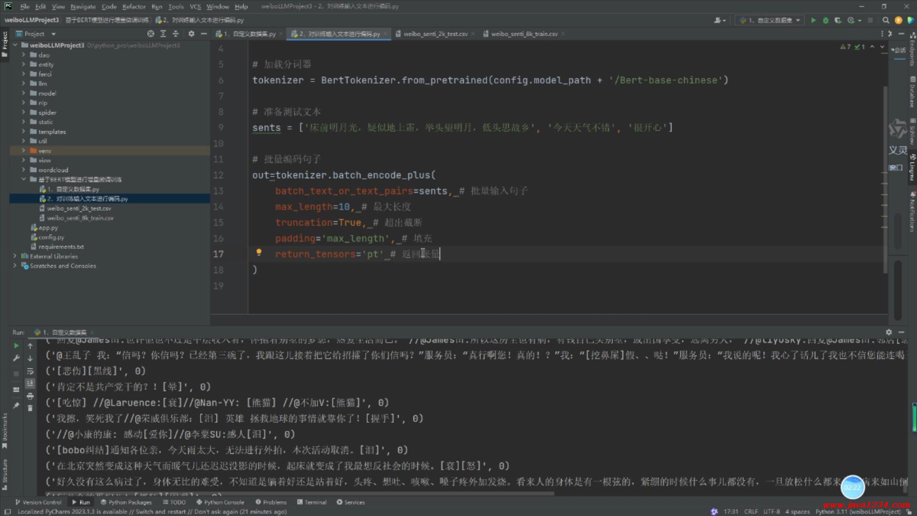Toggle scroll to end in Run console
This screenshot has width=917, height=516.
tap(30, 383)
